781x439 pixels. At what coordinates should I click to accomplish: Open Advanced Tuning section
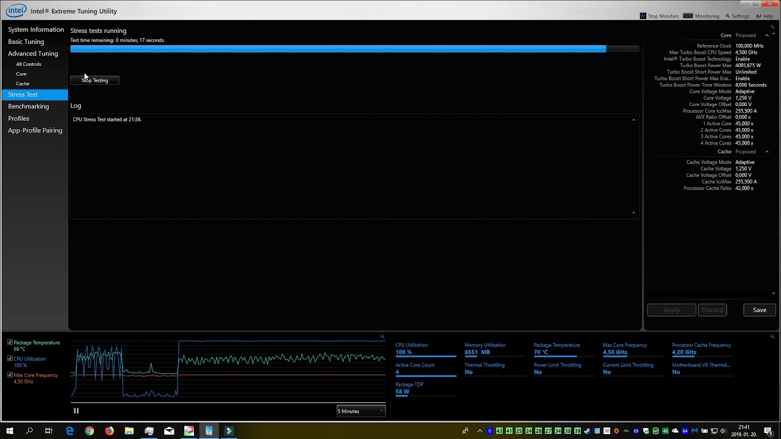(33, 54)
